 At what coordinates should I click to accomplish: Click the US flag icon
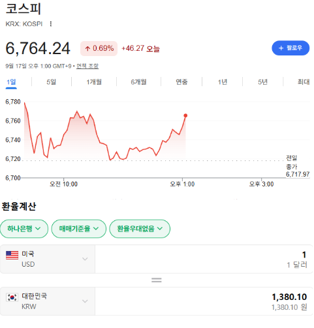coord(12,256)
